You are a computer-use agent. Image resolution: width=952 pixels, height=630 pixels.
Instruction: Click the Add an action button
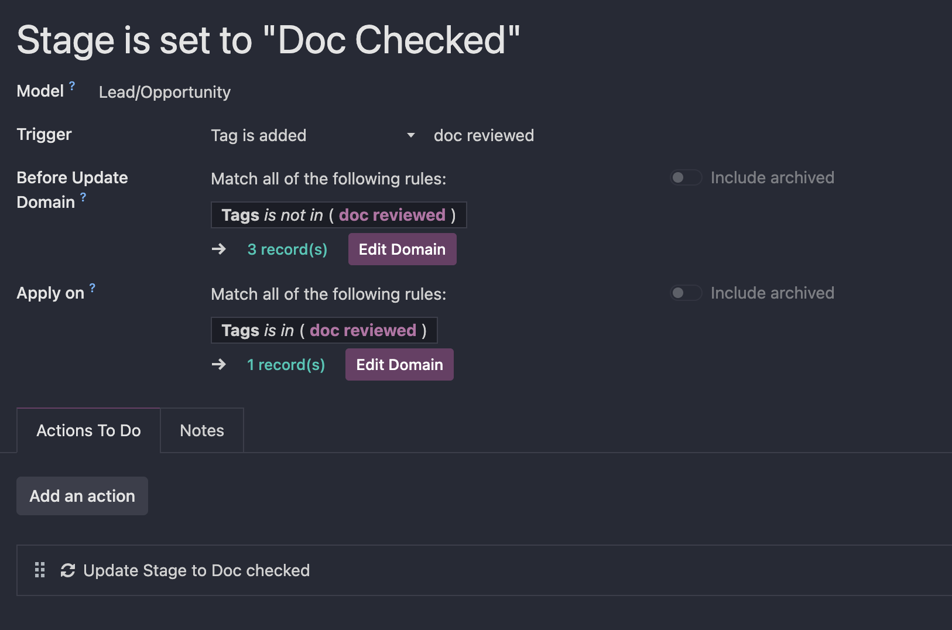(82, 496)
